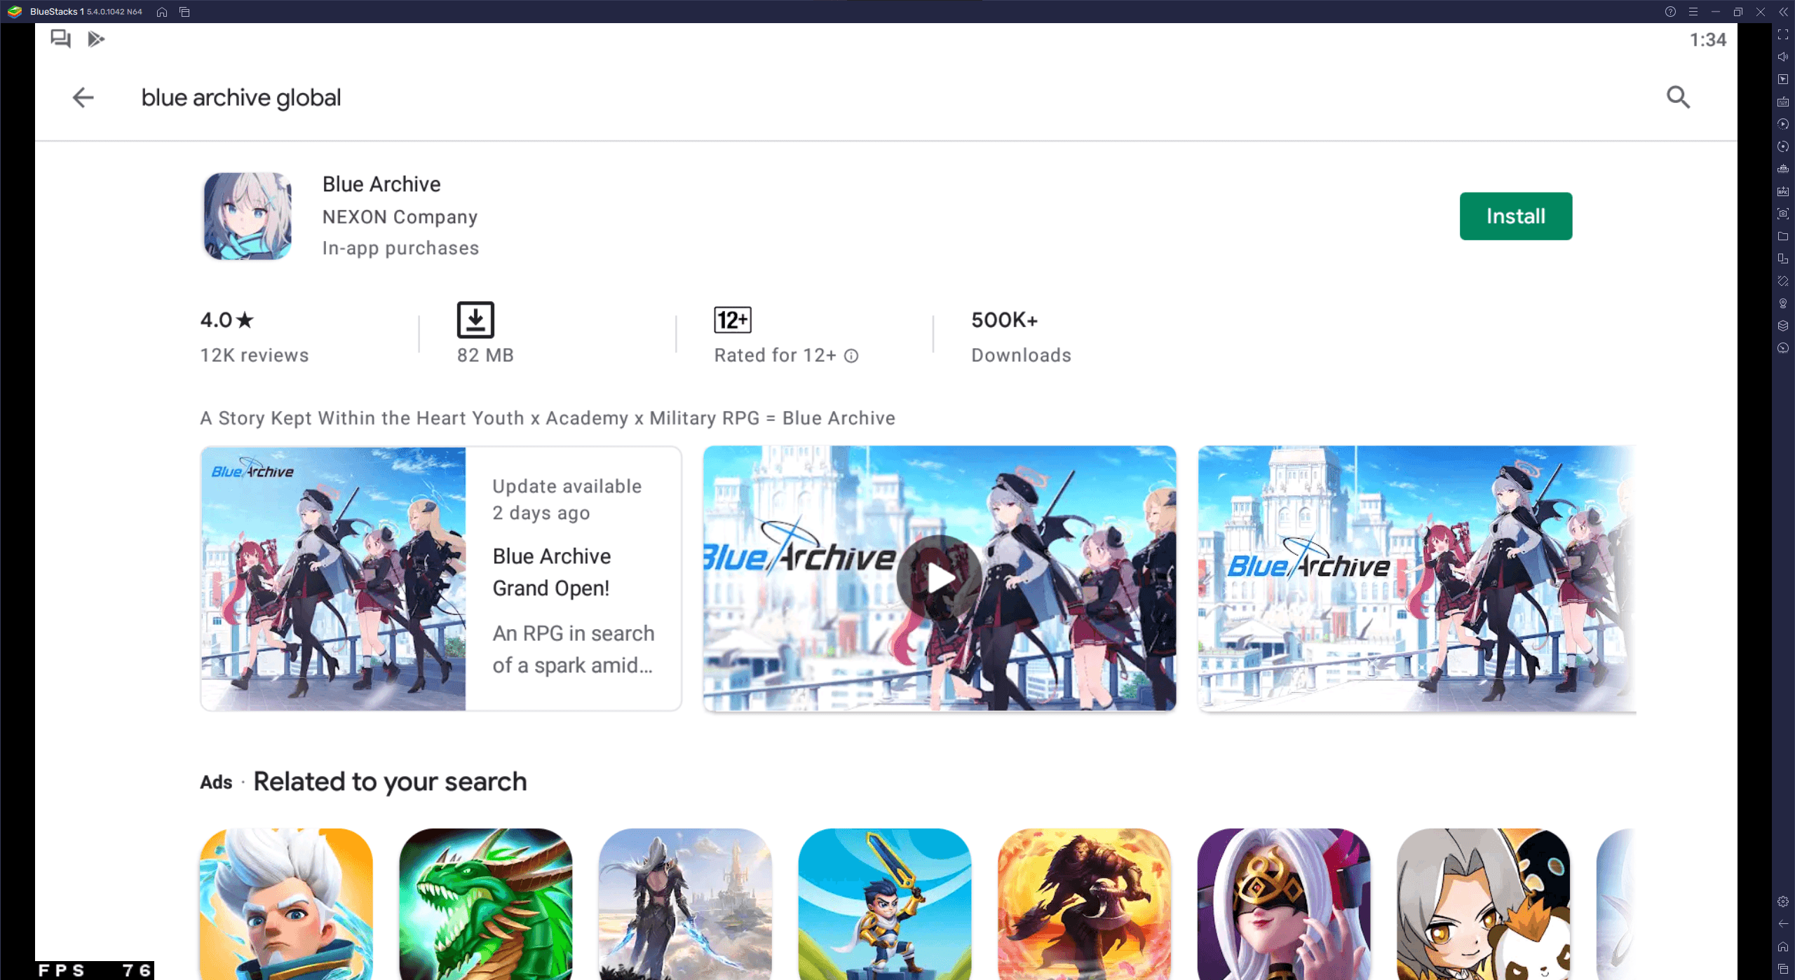The height and width of the screenshot is (980, 1795).
Task: Lock the mouse cursor icon in sidebar
Action: (1783, 79)
